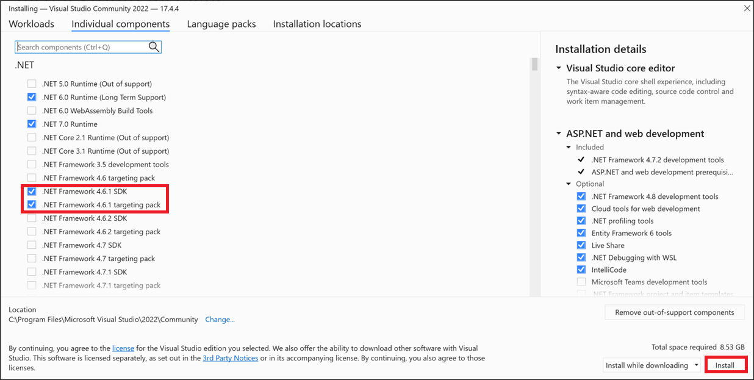
Task: Check .NET Framework 4.6.2 targeting pack
Action: click(32, 232)
